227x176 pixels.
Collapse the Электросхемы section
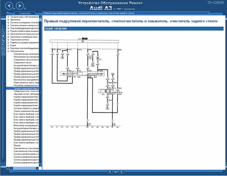8,51
